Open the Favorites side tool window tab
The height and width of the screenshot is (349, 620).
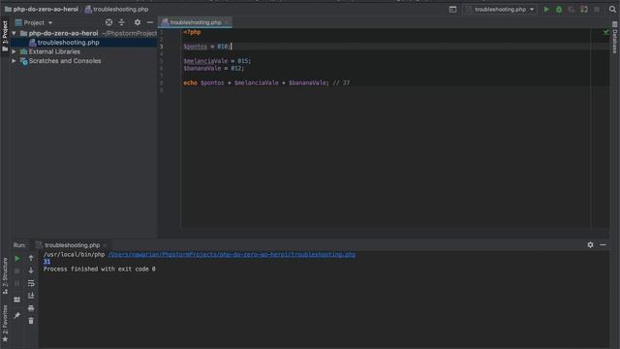pos(5,323)
